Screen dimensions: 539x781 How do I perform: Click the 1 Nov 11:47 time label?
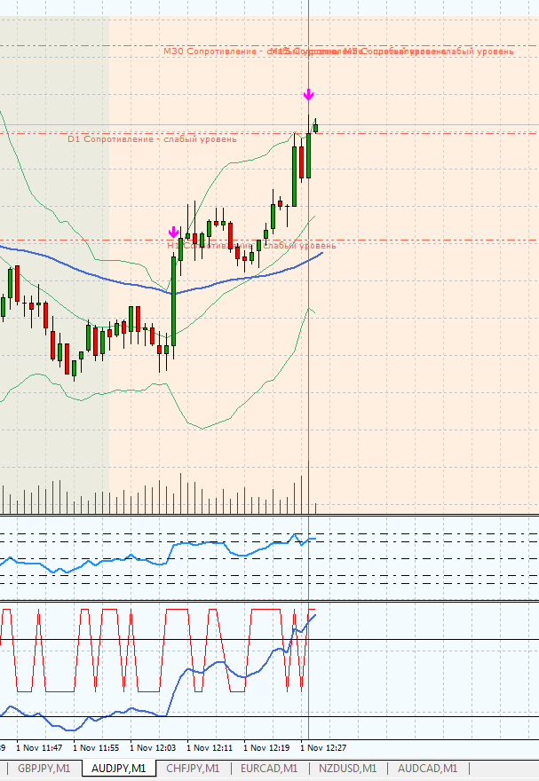[x=39, y=747]
